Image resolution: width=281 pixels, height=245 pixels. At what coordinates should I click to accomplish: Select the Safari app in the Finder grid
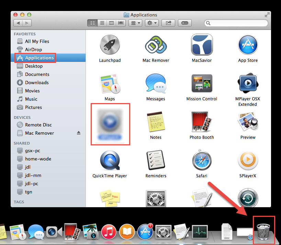point(202,160)
